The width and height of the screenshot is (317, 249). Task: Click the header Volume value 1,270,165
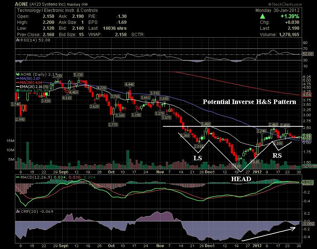point(289,35)
